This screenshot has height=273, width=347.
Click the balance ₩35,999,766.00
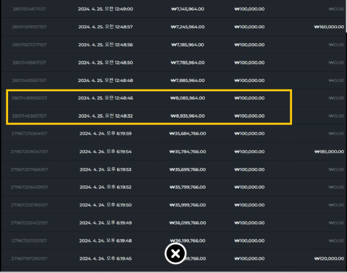click(x=187, y=205)
